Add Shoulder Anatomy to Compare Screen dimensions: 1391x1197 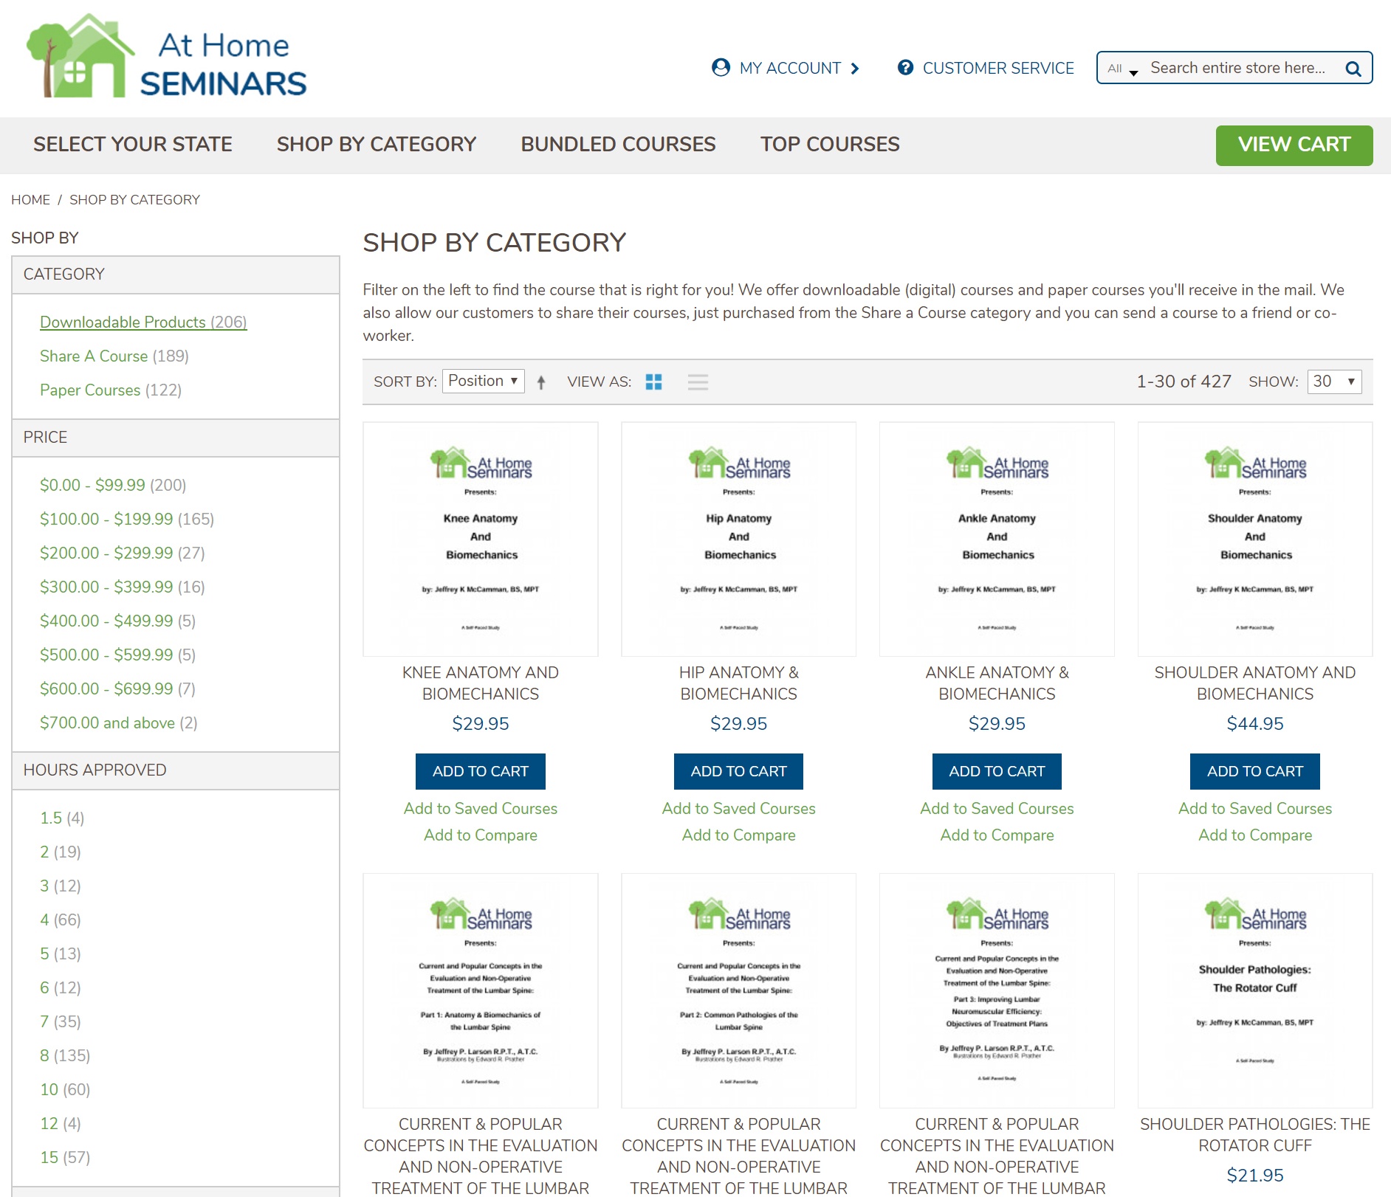pyautogui.click(x=1255, y=835)
